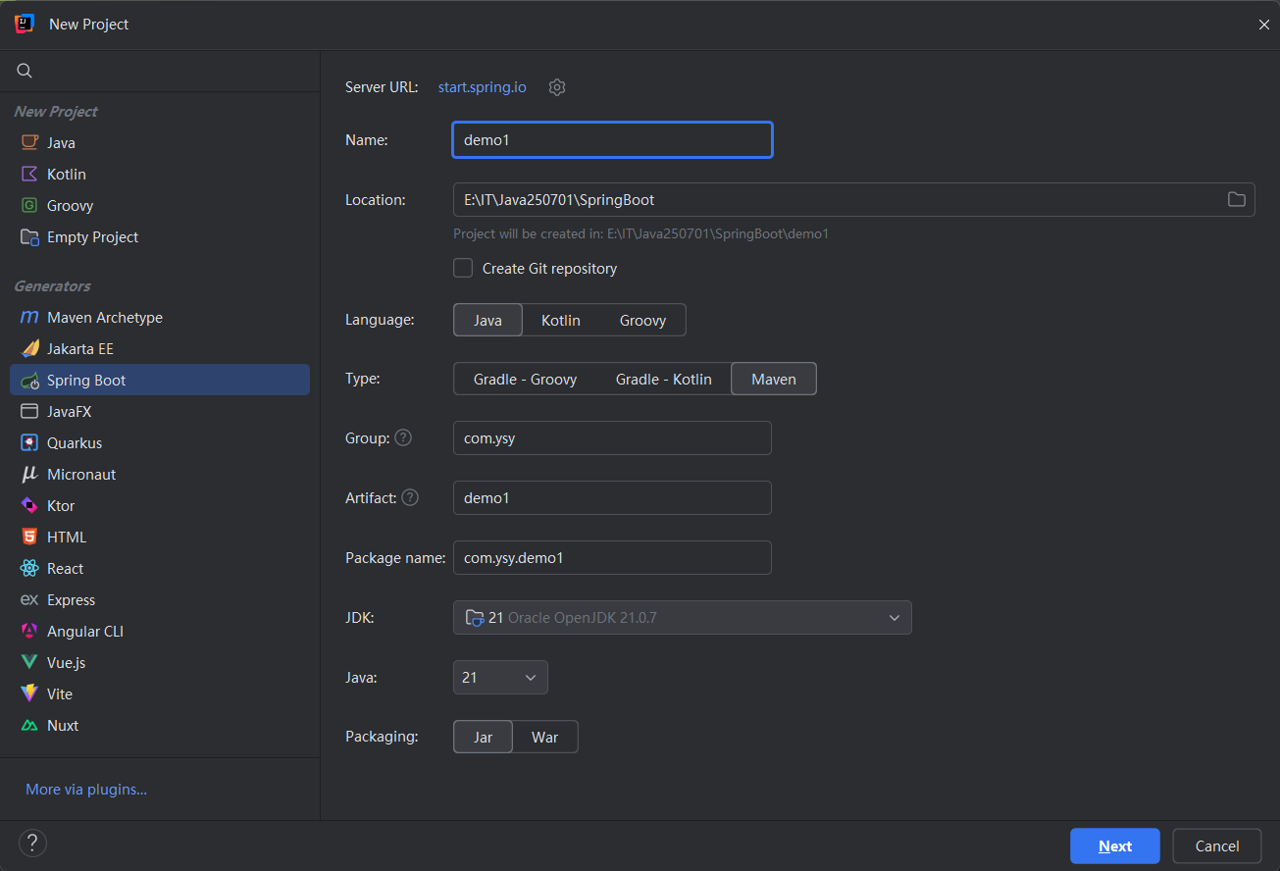1280x871 pixels.
Task: Set Type to Gradle - Kotlin
Action: (664, 379)
